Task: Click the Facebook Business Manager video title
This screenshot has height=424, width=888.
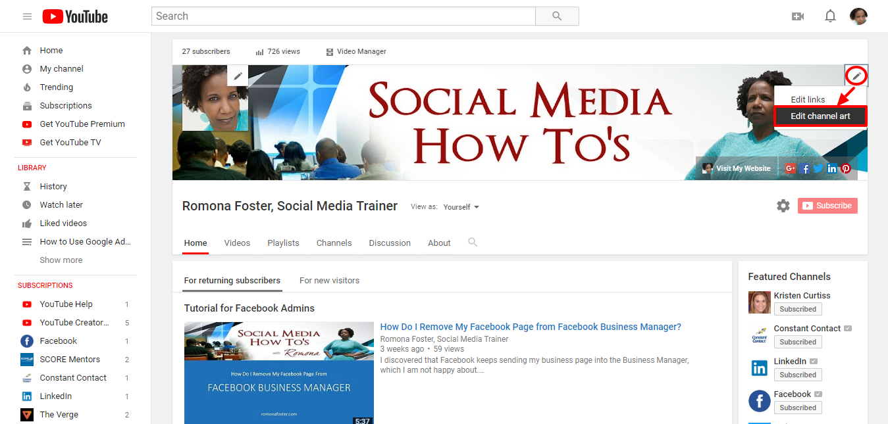Action: coord(531,327)
